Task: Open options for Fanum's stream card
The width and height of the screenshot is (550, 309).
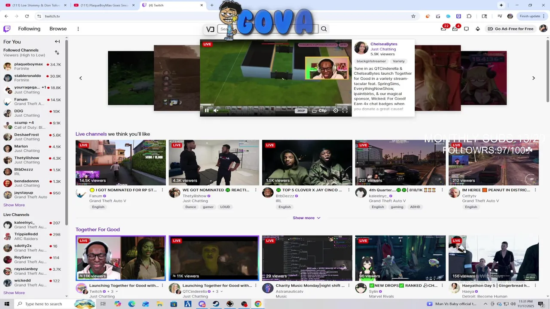Action: 162,190
